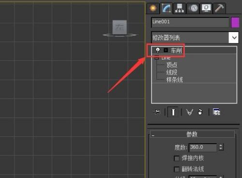The image size is (242, 178).
Task: Click Make Unique icon
Action: [190, 112]
